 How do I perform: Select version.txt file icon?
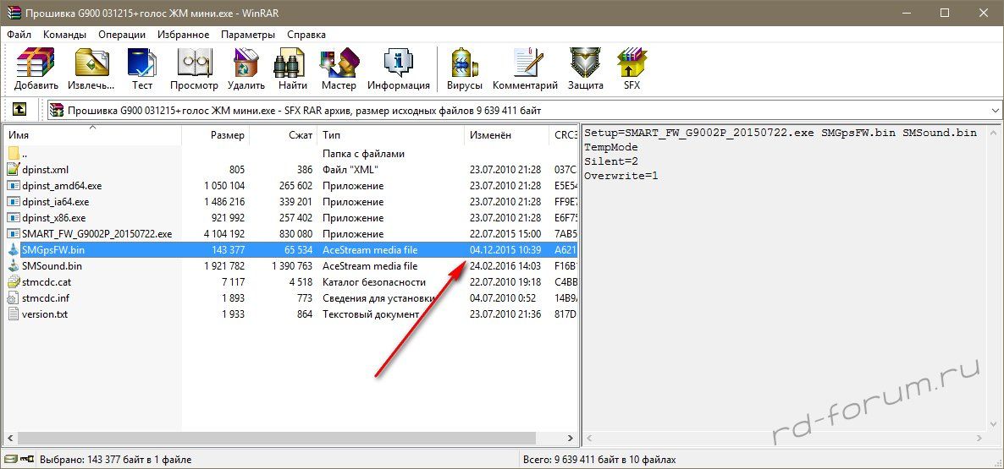pos(14,314)
